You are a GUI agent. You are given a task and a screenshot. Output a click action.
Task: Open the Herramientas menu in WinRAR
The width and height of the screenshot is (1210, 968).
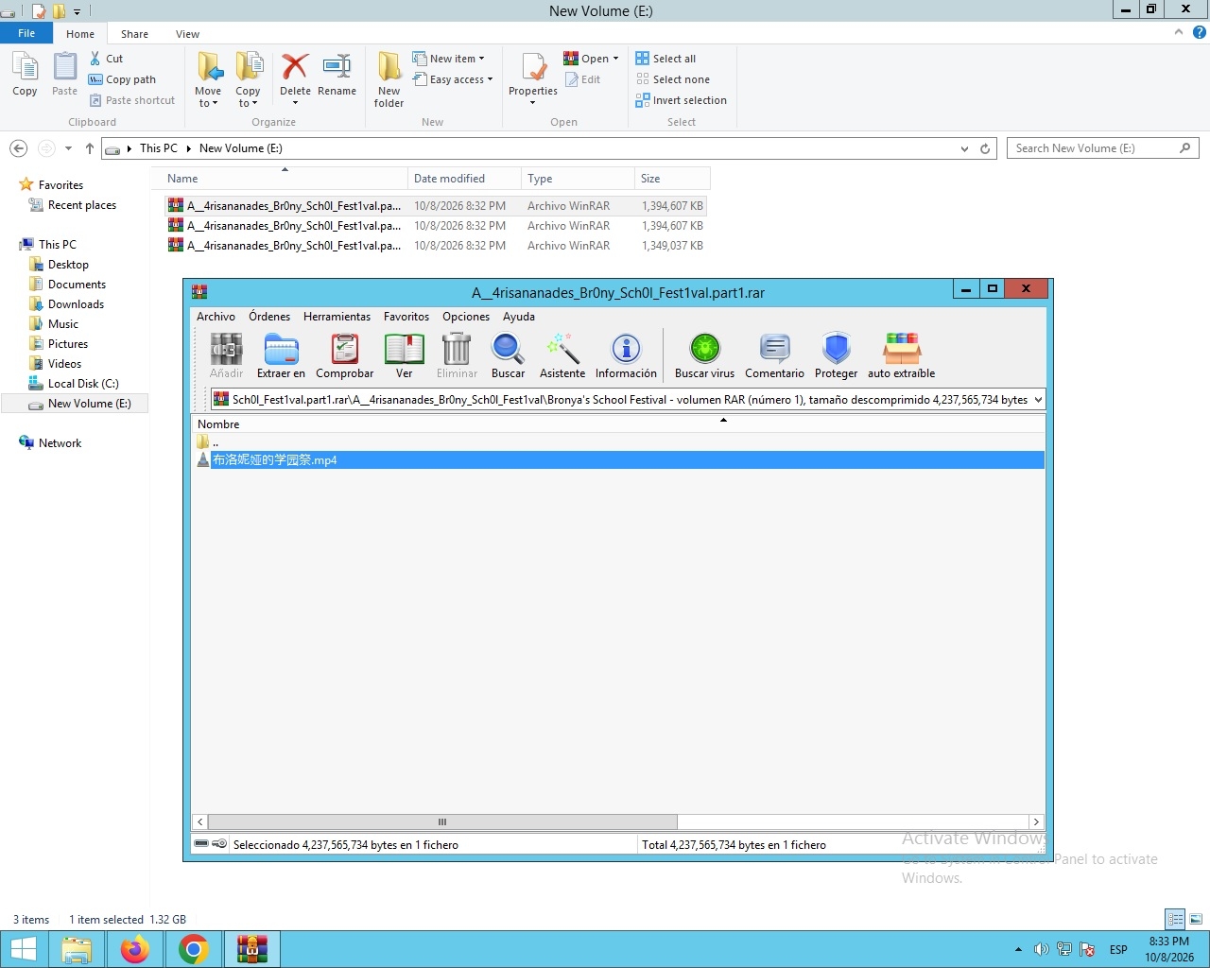tap(337, 317)
